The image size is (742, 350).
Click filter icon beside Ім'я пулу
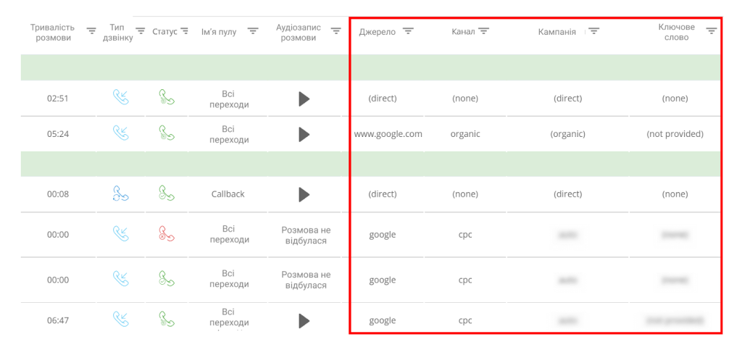point(253,31)
